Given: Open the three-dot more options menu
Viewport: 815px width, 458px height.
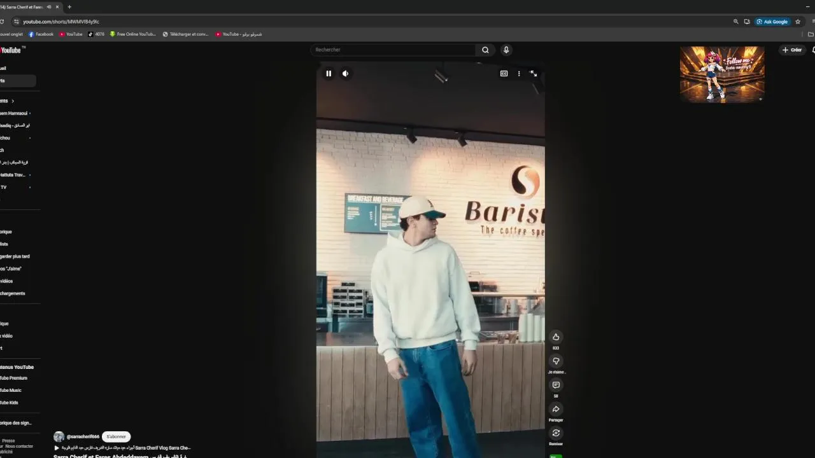Looking at the screenshot, I should click(519, 74).
